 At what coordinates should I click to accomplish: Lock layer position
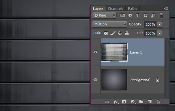(120, 33)
